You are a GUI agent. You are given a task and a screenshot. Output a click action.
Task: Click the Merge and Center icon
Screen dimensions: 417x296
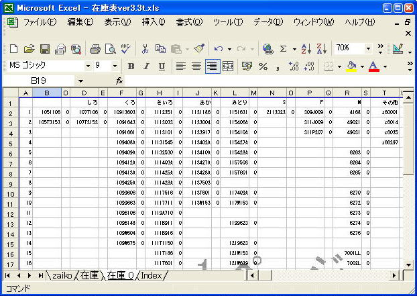pos(228,66)
